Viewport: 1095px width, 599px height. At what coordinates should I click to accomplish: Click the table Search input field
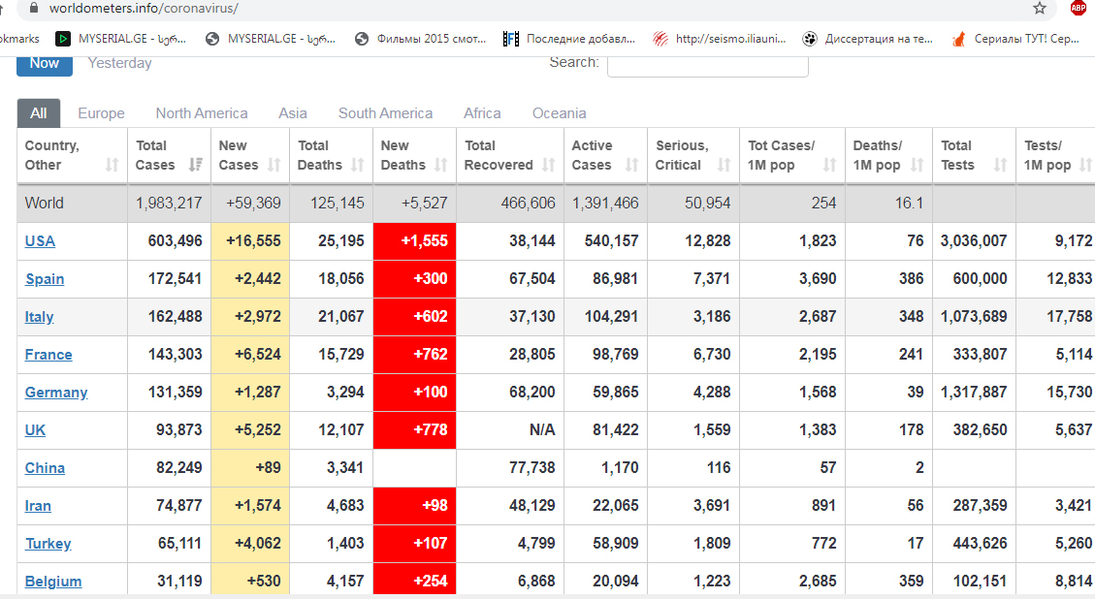coord(707,63)
